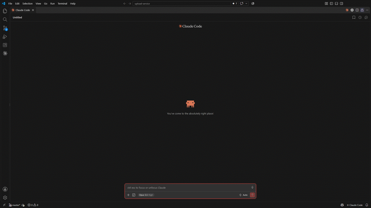Image resolution: width=371 pixels, height=208 pixels.
Task: Toggle the Secondary Side Bar
Action: pos(341,3)
